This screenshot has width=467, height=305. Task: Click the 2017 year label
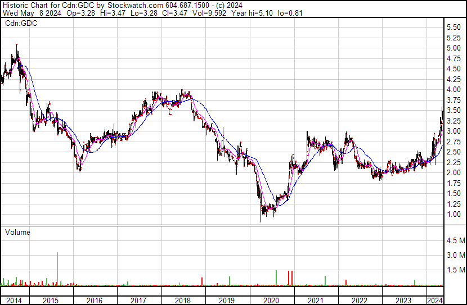(138, 301)
